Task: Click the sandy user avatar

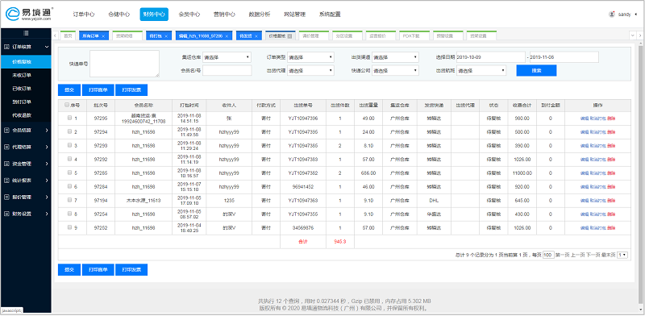Action: (612, 14)
